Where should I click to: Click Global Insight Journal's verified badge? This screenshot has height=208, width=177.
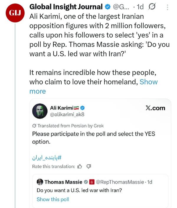(108, 6)
